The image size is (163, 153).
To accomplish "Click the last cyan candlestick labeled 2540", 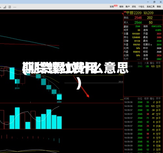I will click(x=59, y=97).
